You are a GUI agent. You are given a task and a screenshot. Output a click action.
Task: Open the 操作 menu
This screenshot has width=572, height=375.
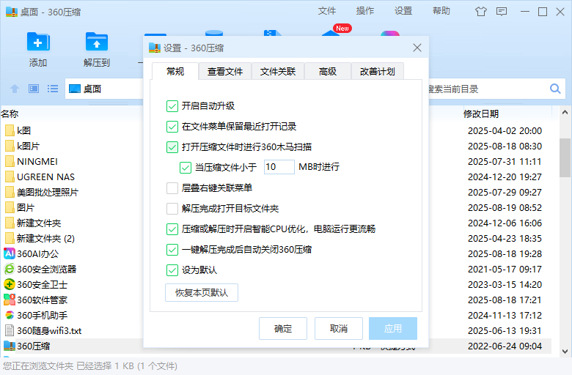click(365, 11)
